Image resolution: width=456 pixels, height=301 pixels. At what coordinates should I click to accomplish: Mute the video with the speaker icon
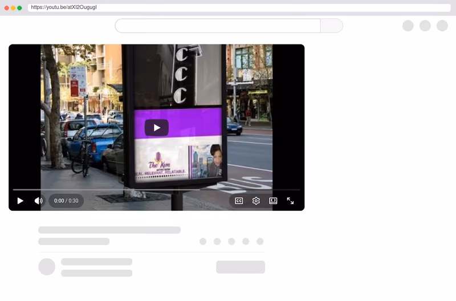click(38, 201)
